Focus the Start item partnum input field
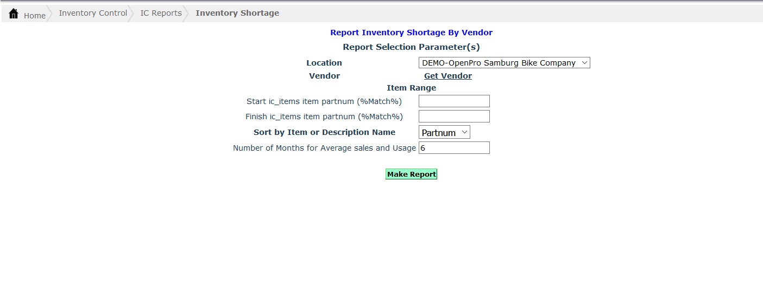Image resolution: width=763 pixels, height=284 pixels. coord(454,101)
